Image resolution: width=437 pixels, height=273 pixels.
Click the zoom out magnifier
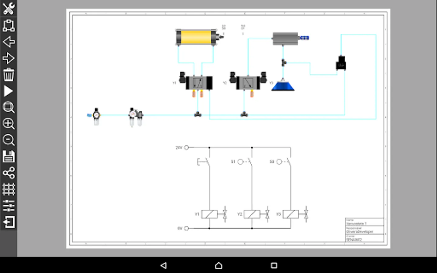pos(8,140)
